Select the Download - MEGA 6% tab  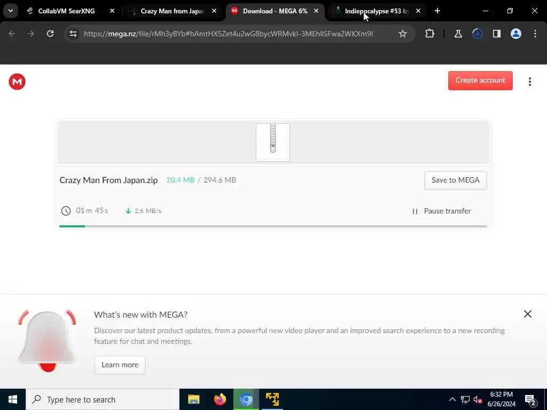[275, 11]
